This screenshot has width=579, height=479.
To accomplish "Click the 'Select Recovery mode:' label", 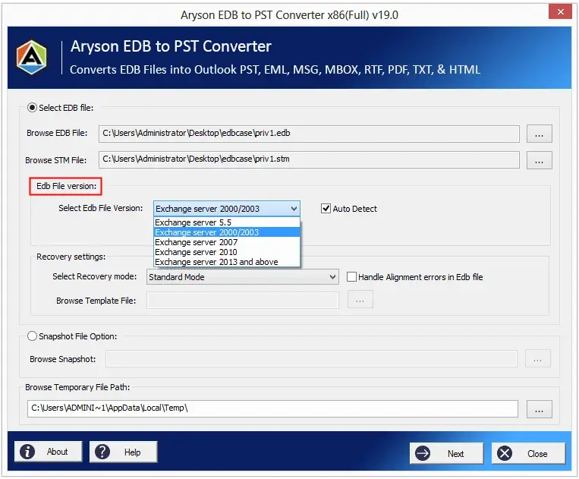I will point(95,276).
